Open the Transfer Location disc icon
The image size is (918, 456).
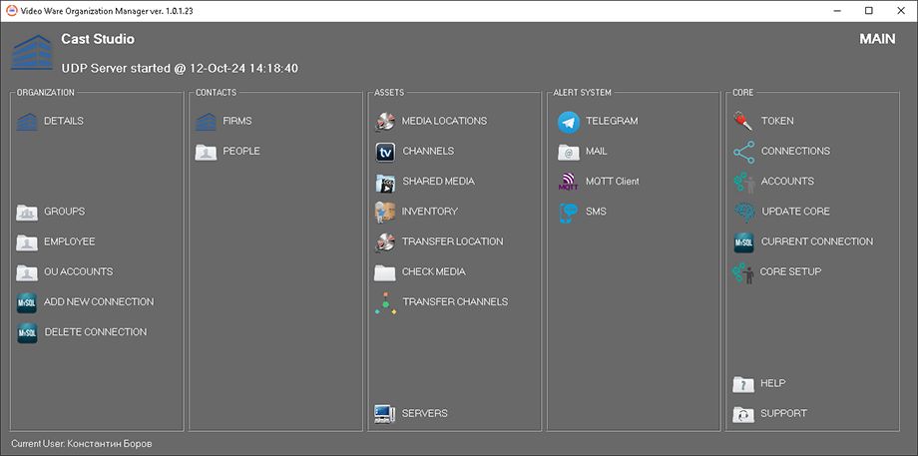(384, 242)
